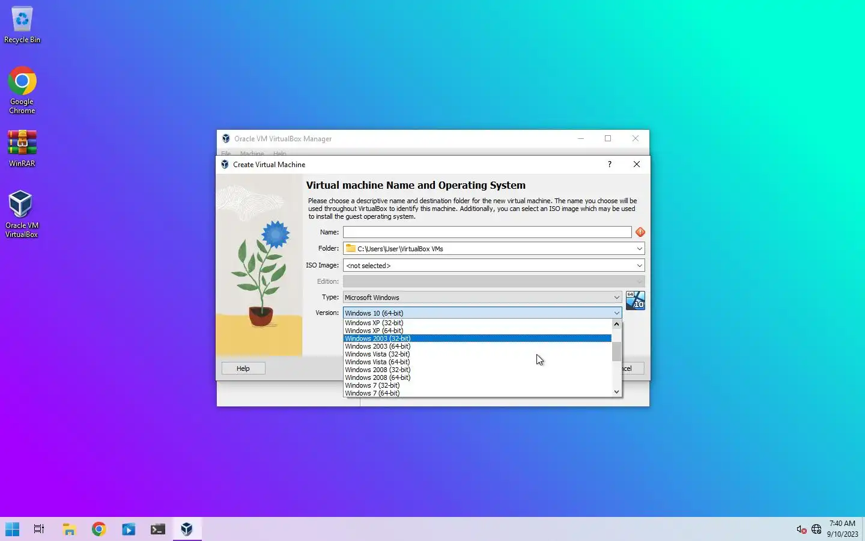
Task: Click the name field error warning icon
Action: tap(640, 232)
